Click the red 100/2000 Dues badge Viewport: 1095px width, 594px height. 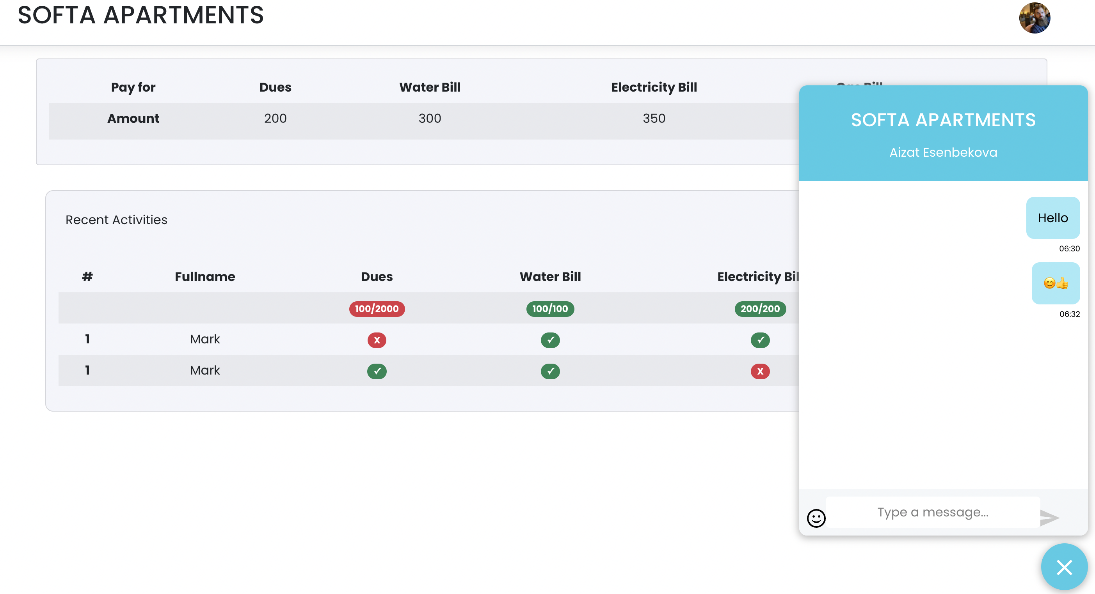pyautogui.click(x=377, y=309)
